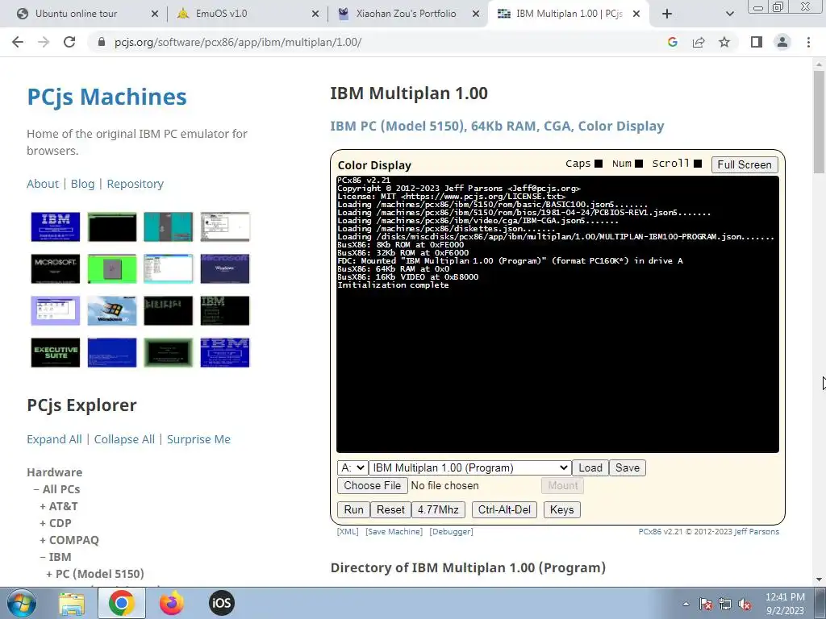Bookmark this page with star icon
Screen dimensions: 826x619
click(724, 42)
